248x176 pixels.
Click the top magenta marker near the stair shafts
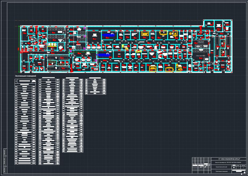[x=85, y=28]
